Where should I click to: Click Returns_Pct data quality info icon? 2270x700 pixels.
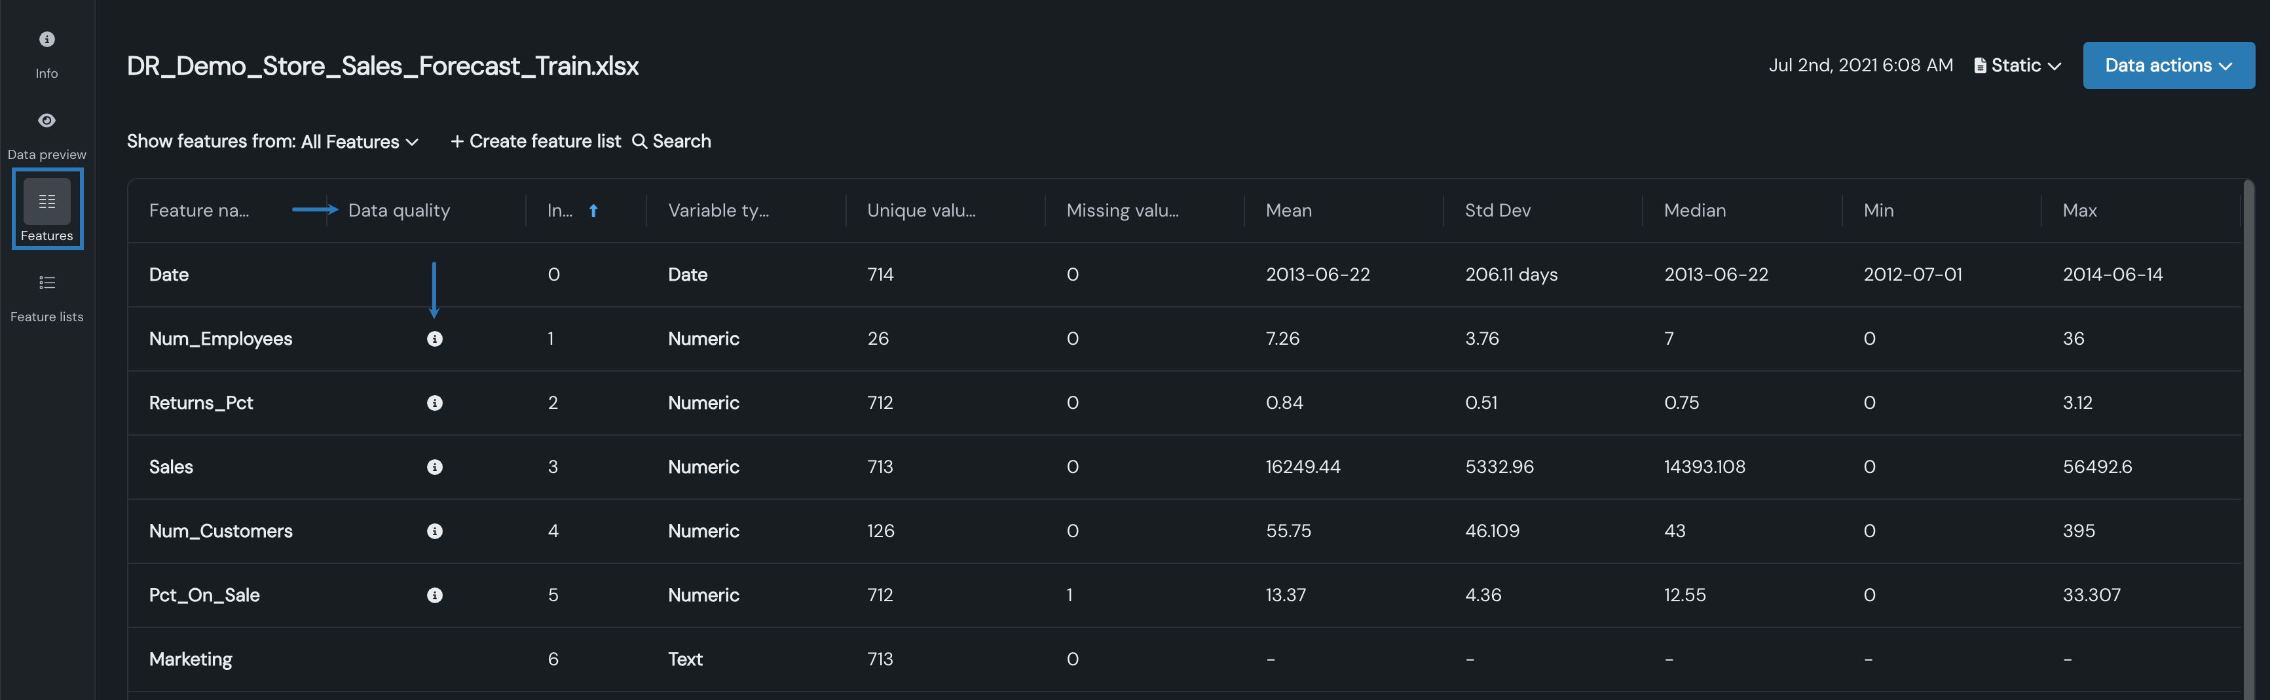434,403
